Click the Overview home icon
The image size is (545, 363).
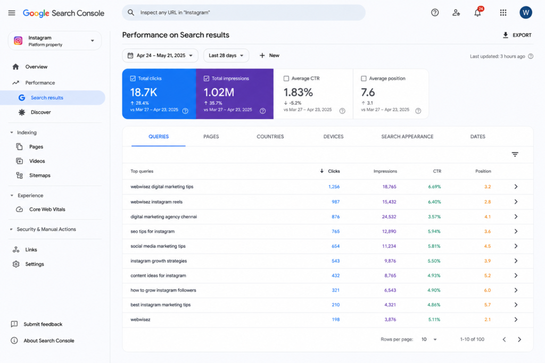coord(15,66)
